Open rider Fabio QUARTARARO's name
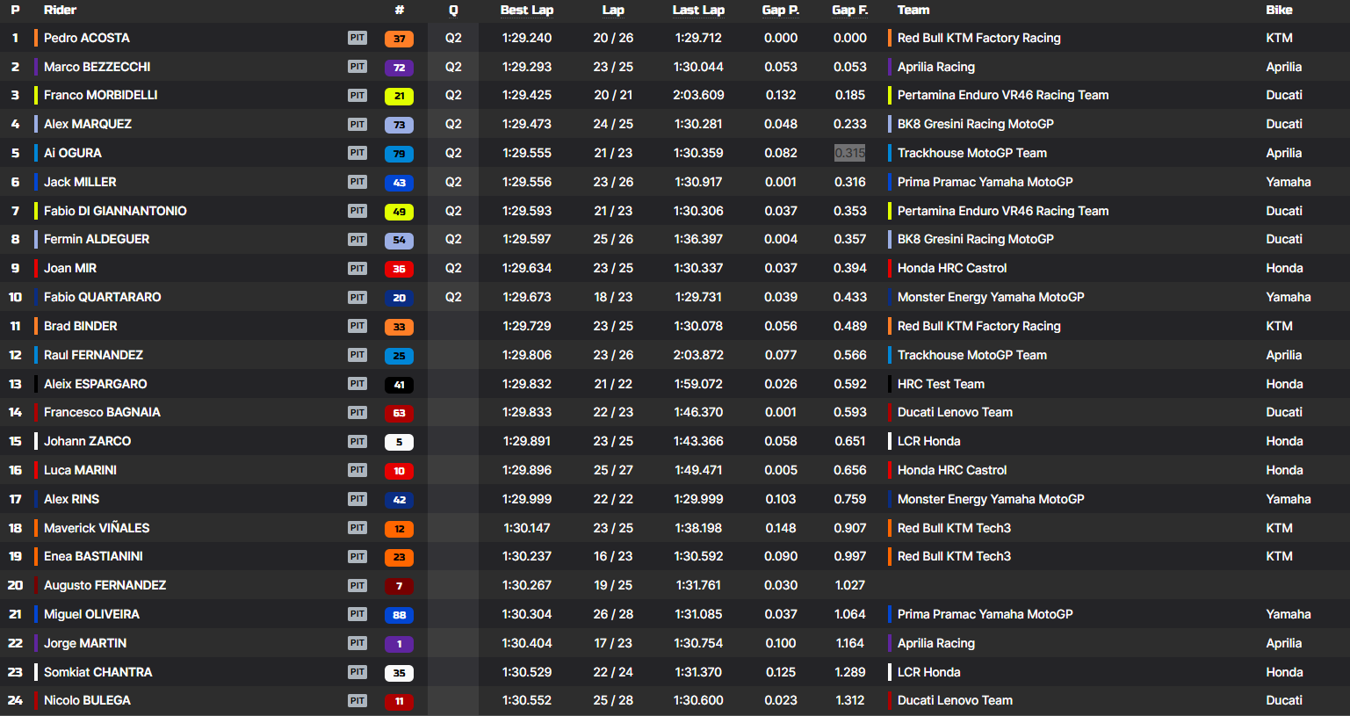1350x716 pixels. [x=102, y=297]
